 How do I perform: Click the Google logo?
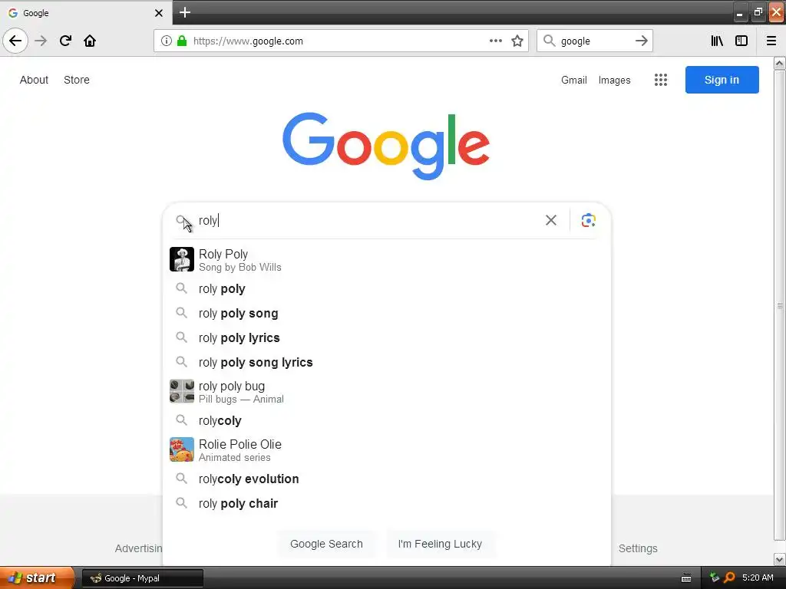tap(386, 145)
